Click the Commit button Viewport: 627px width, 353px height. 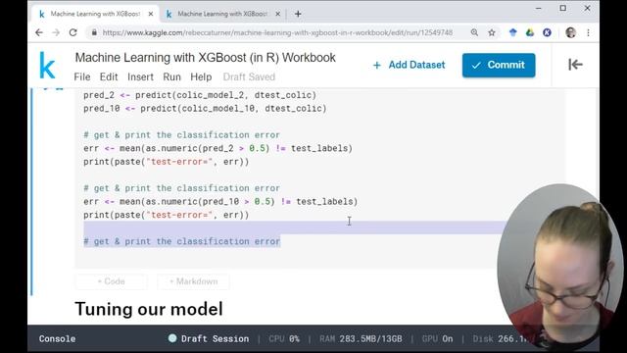click(x=499, y=66)
